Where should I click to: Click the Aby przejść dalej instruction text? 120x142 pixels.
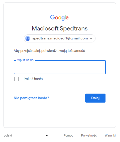coord(49,51)
